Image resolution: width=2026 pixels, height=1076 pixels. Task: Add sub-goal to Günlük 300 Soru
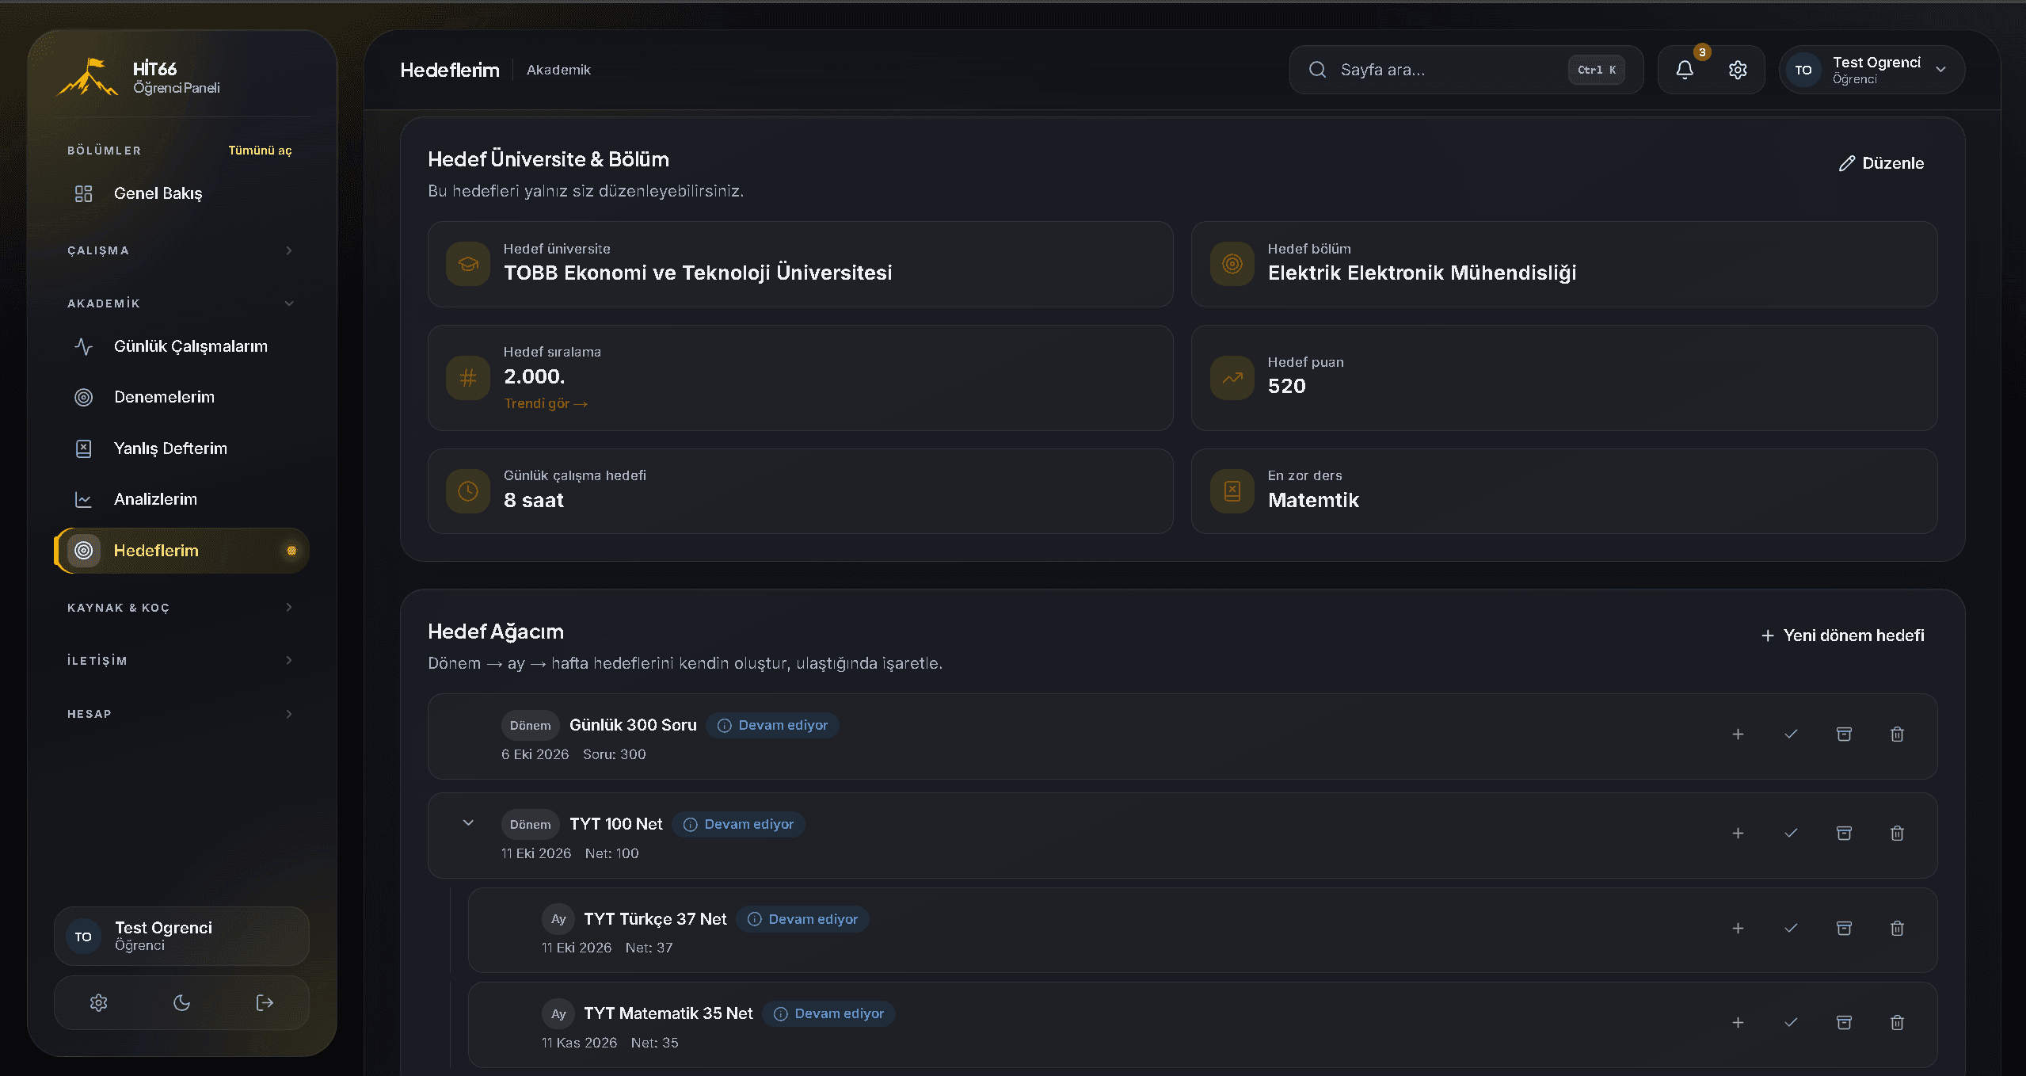point(1738,735)
